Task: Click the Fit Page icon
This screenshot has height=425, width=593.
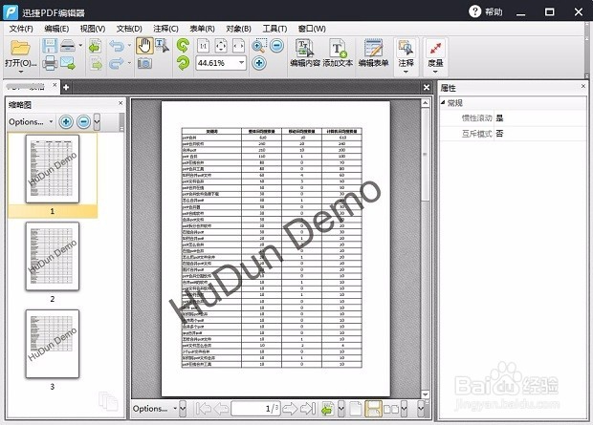Action: (221, 46)
